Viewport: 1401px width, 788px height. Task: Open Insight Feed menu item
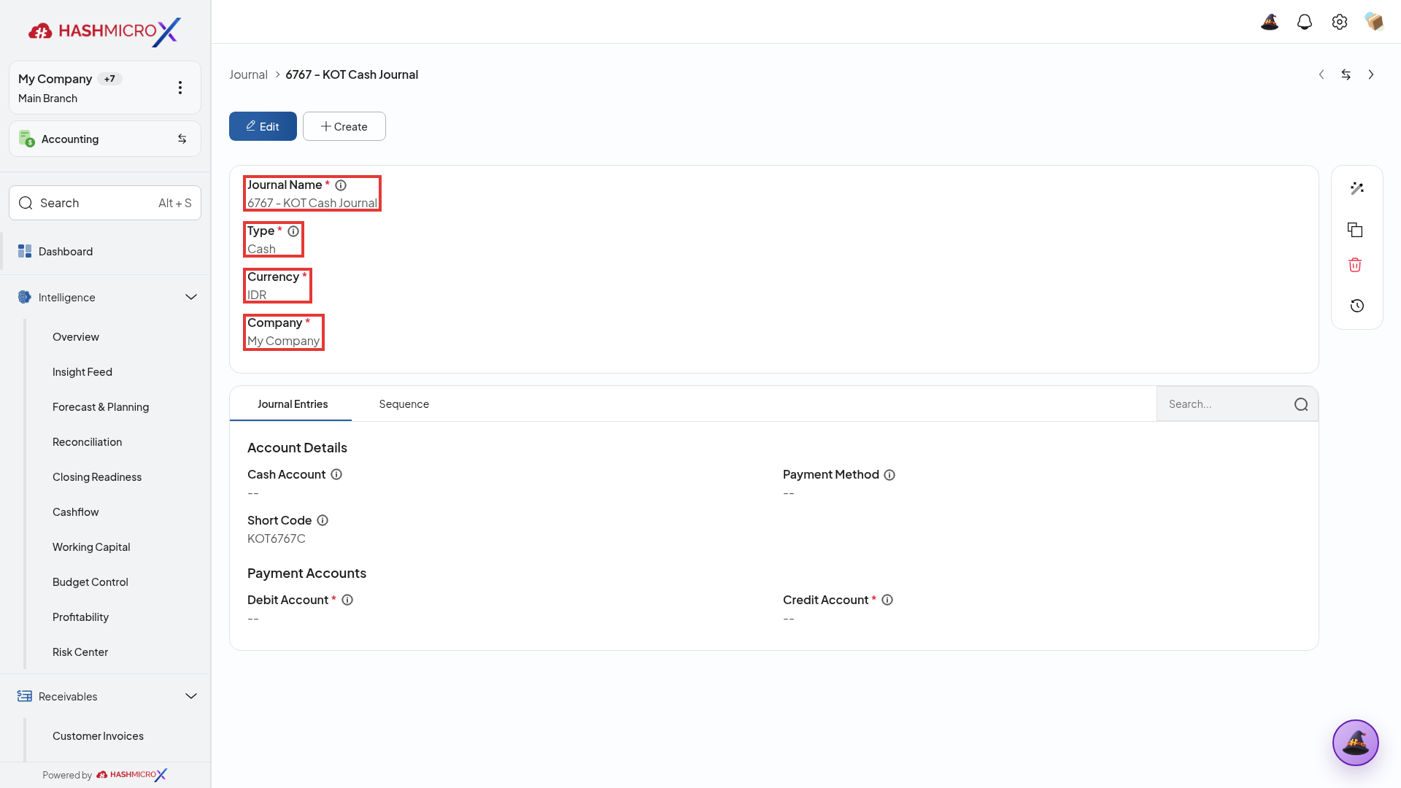[x=82, y=372]
